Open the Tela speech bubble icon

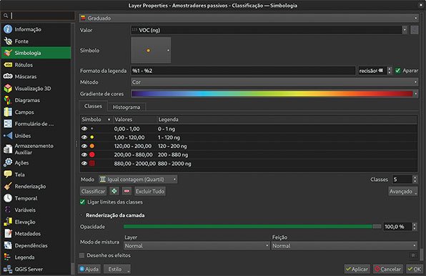coord(8,174)
